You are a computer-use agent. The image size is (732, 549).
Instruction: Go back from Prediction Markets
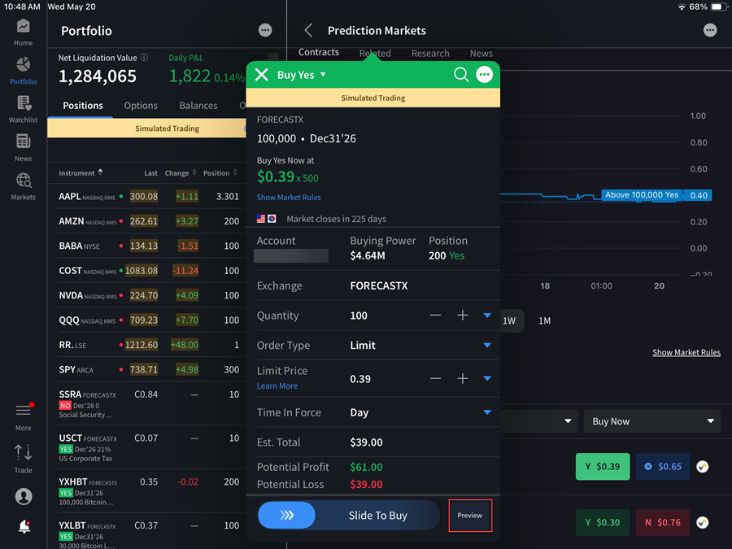pos(308,30)
